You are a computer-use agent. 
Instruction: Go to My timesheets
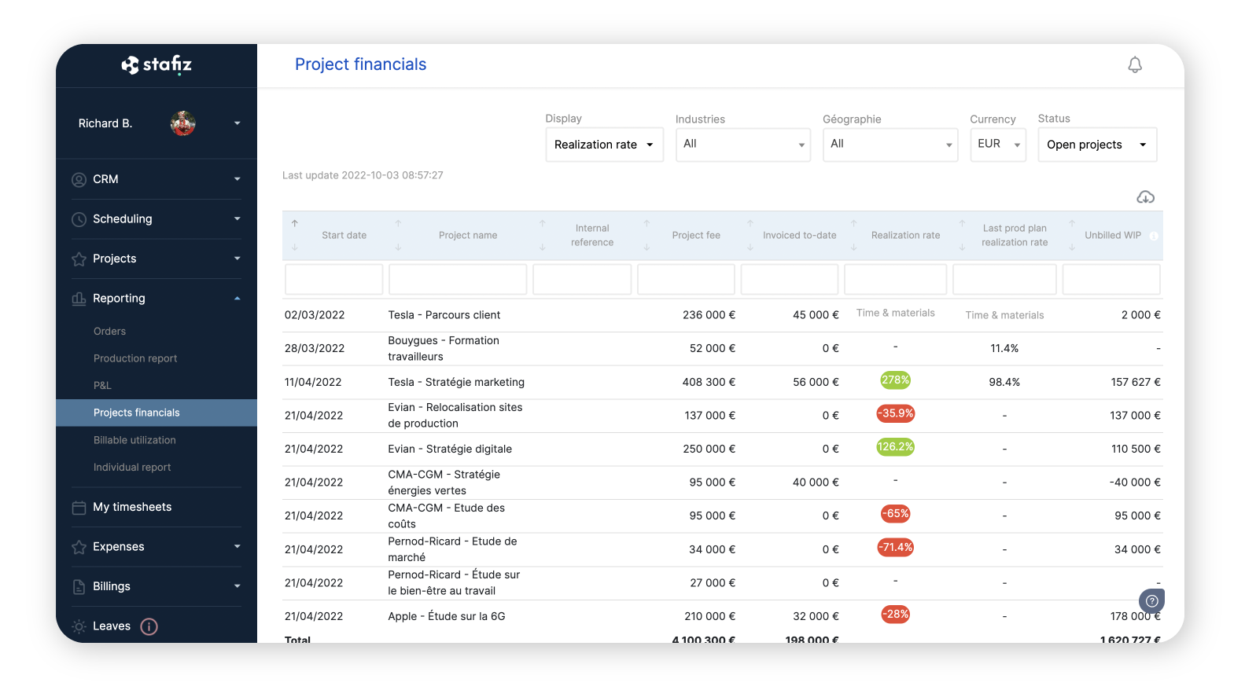point(132,507)
